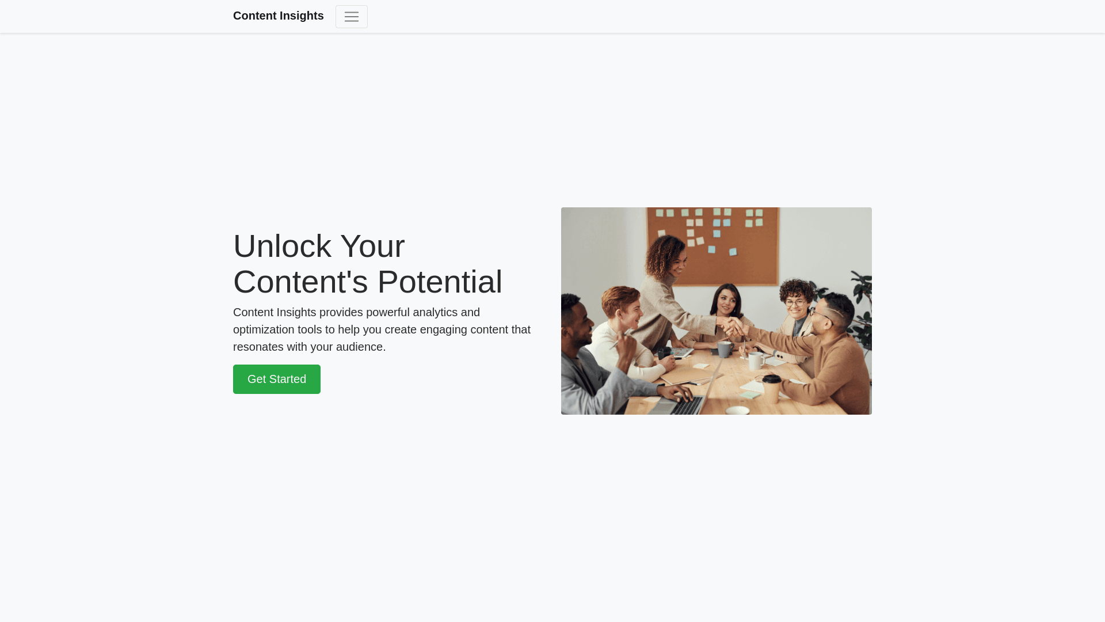The width and height of the screenshot is (1105, 622).
Task: Click 'resonates with your audience' text line
Action: (x=309, y=347)
